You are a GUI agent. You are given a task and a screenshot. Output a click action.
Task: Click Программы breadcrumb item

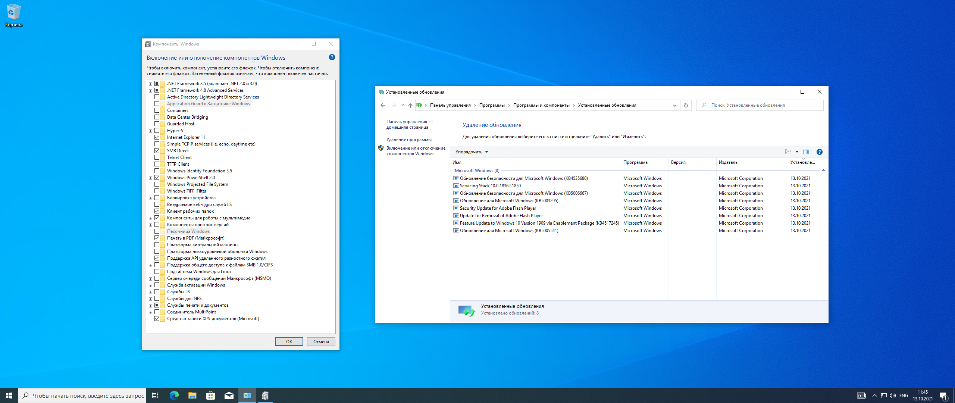tap(492, 105)
